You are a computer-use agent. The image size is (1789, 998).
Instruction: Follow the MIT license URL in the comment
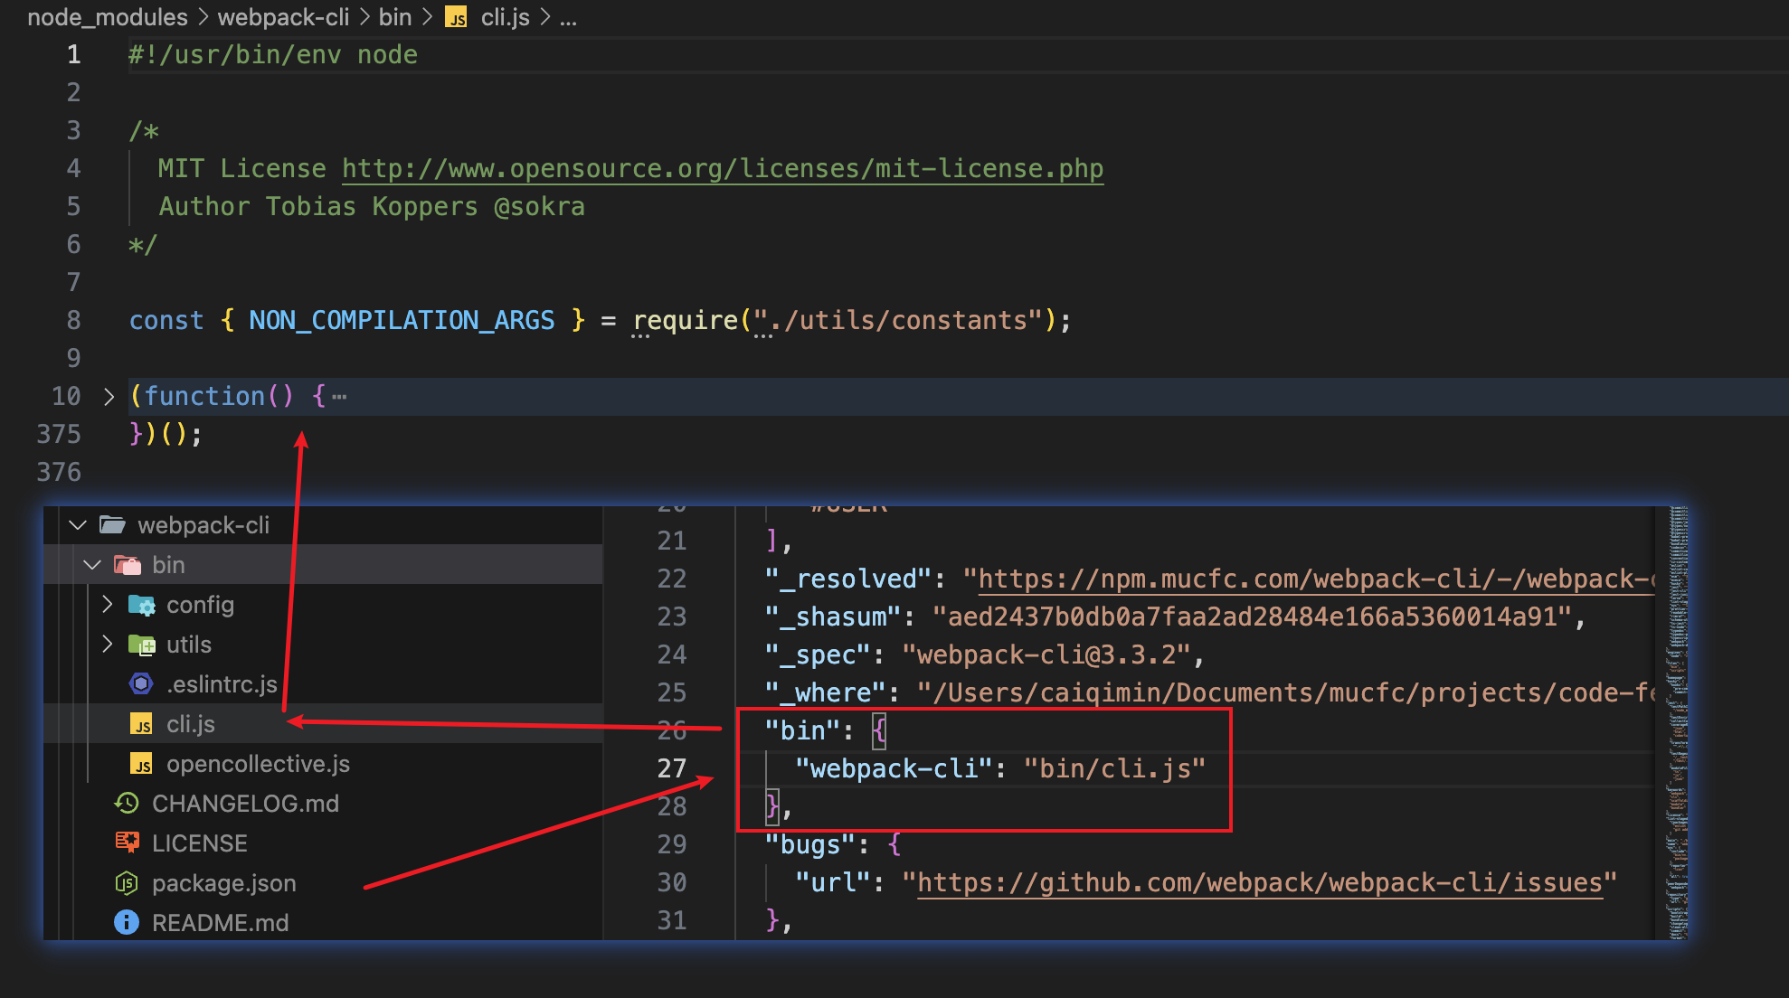pos(722,169)
